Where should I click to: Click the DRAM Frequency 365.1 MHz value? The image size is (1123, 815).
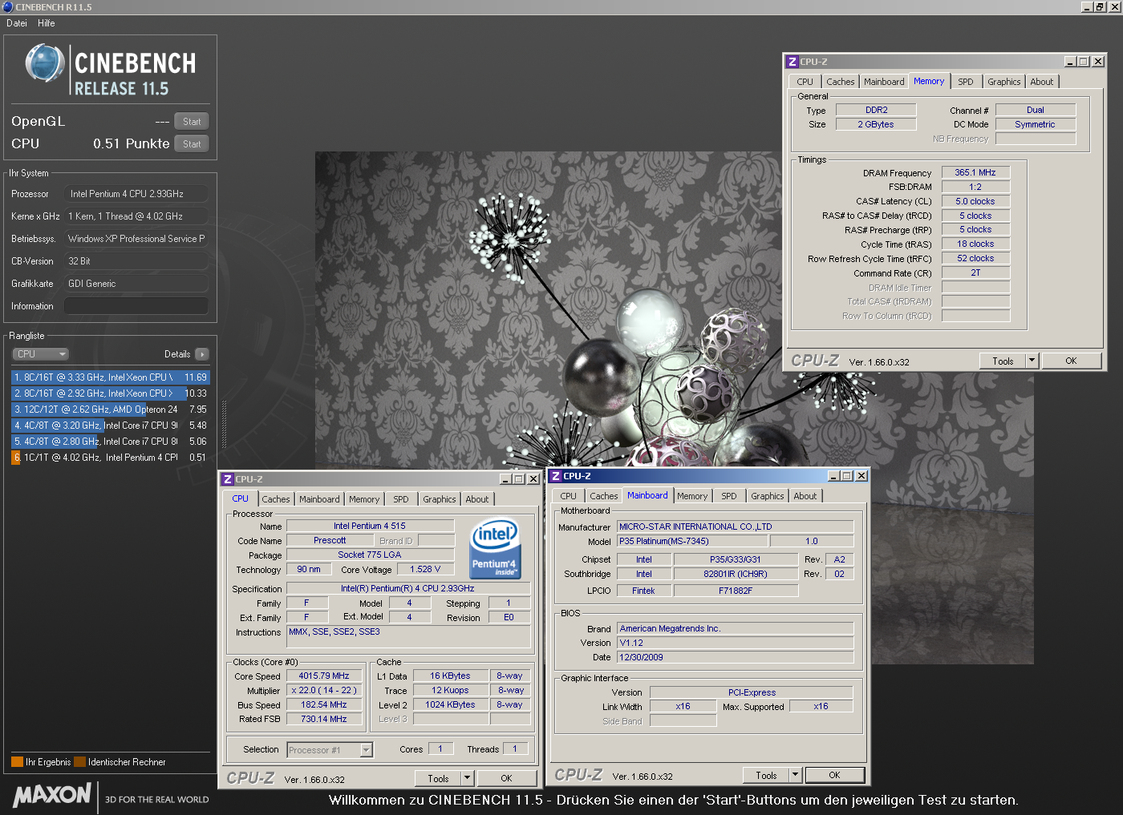pos(975,172)
